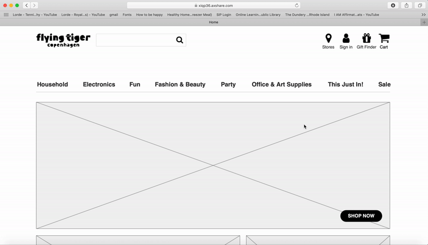Select the Home tab

(x=213, y=22)
